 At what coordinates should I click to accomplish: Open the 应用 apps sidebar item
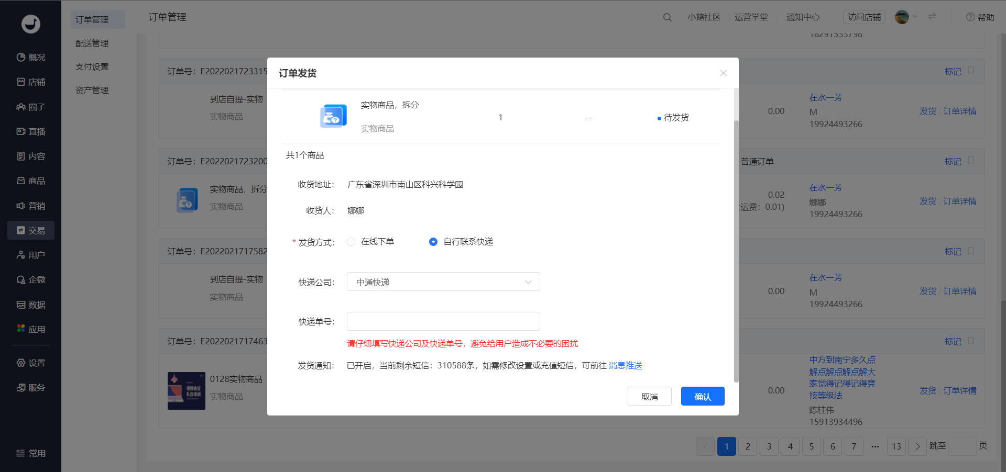pos(31,329)
